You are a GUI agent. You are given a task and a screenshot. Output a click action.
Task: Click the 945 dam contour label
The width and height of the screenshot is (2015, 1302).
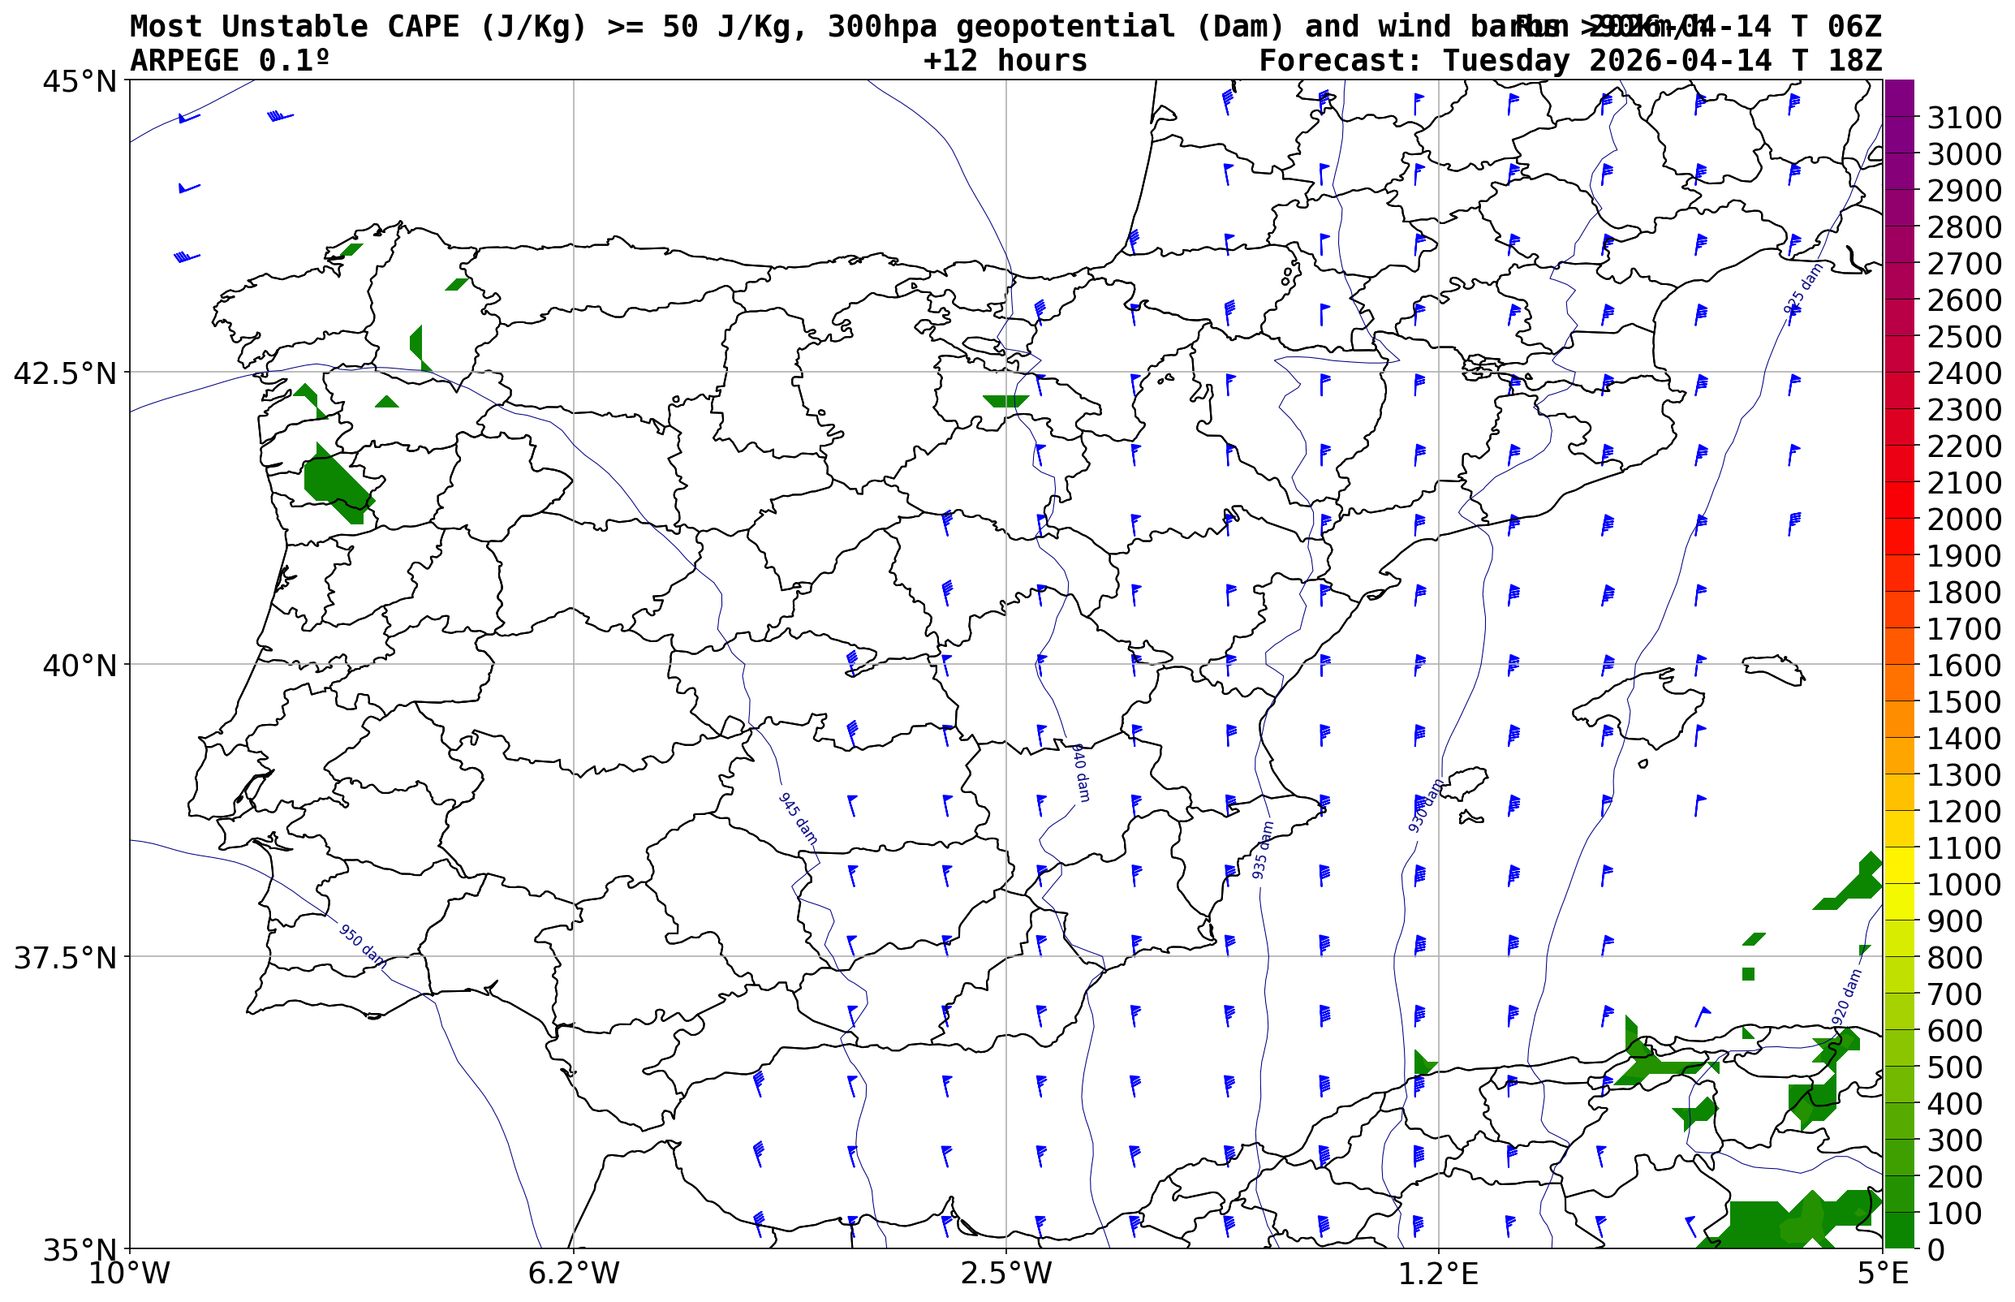[797, 817]
